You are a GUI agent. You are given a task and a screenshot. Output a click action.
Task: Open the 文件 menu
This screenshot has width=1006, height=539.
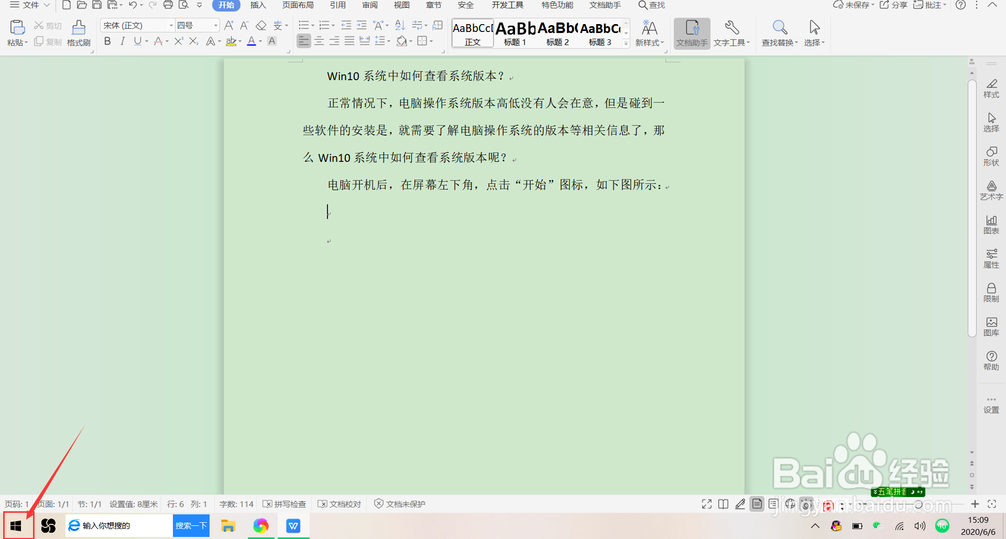click(29, 5)
